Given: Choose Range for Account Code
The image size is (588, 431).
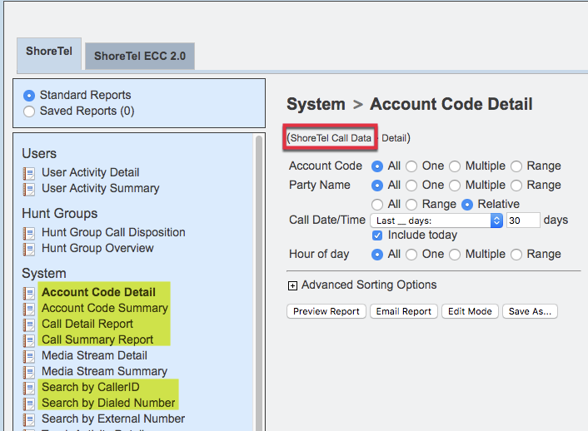Looking at the screenshot, I should pyautogui.click(x=516, y=166).
